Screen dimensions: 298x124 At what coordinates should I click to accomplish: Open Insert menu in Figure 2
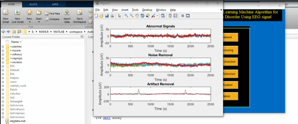125,10
